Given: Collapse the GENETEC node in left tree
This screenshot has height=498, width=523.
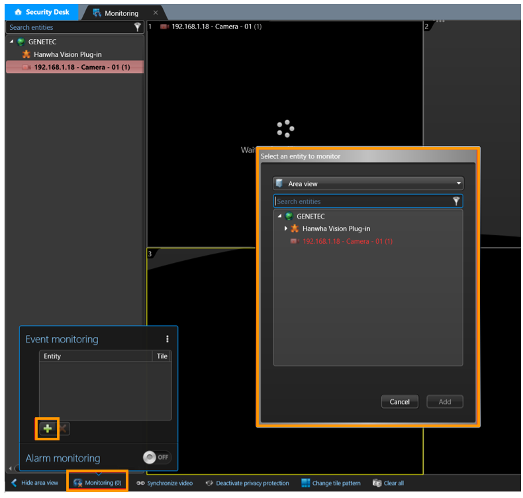Looking at the screenshot, I should (x=12, y=42).
